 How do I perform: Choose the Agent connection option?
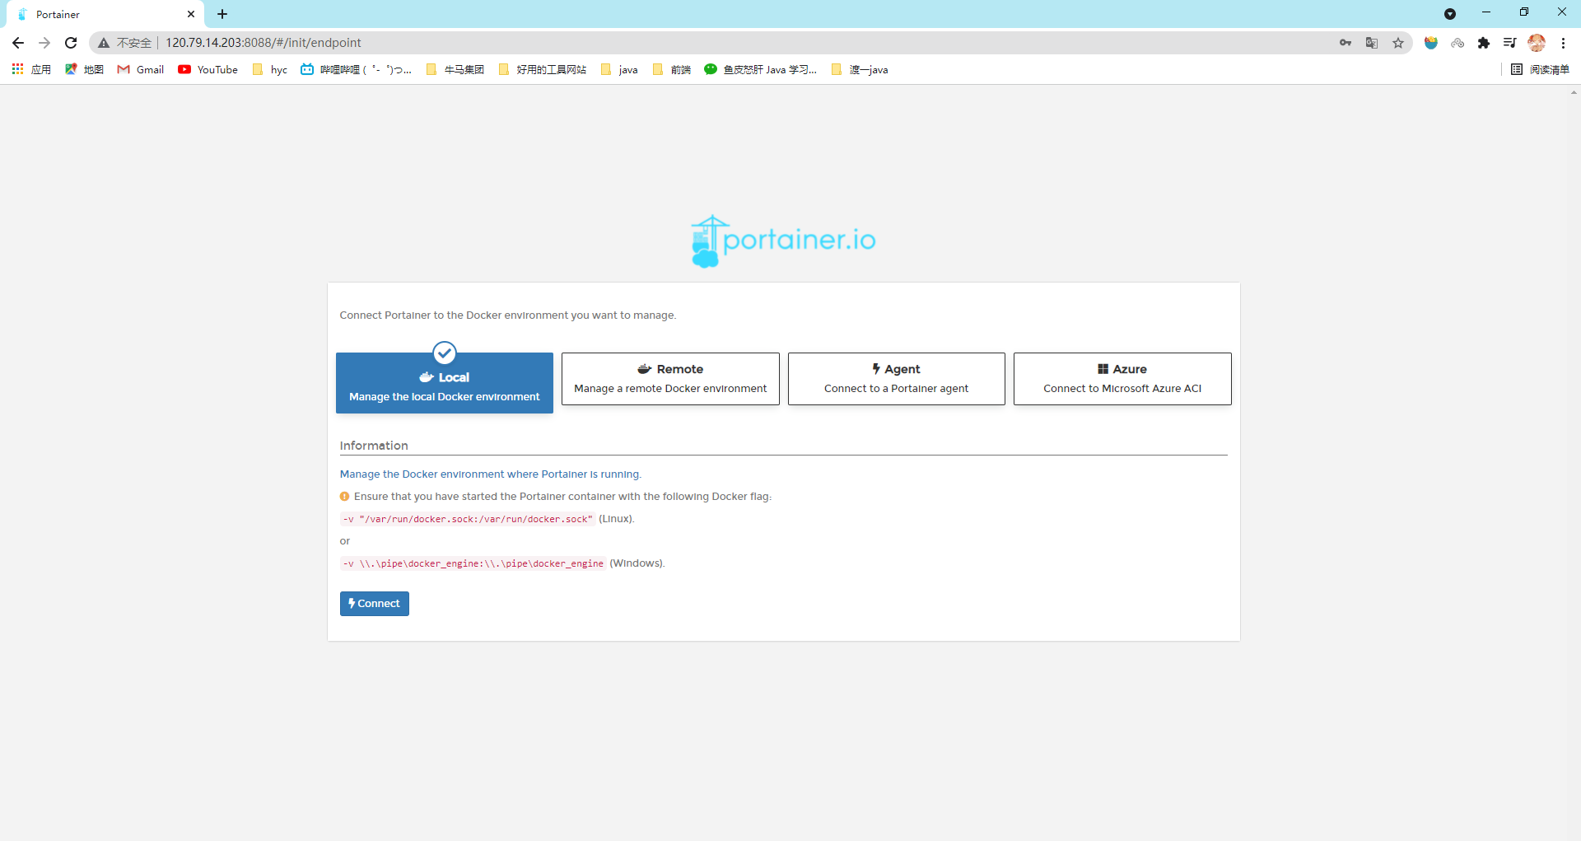click(896, 379)
